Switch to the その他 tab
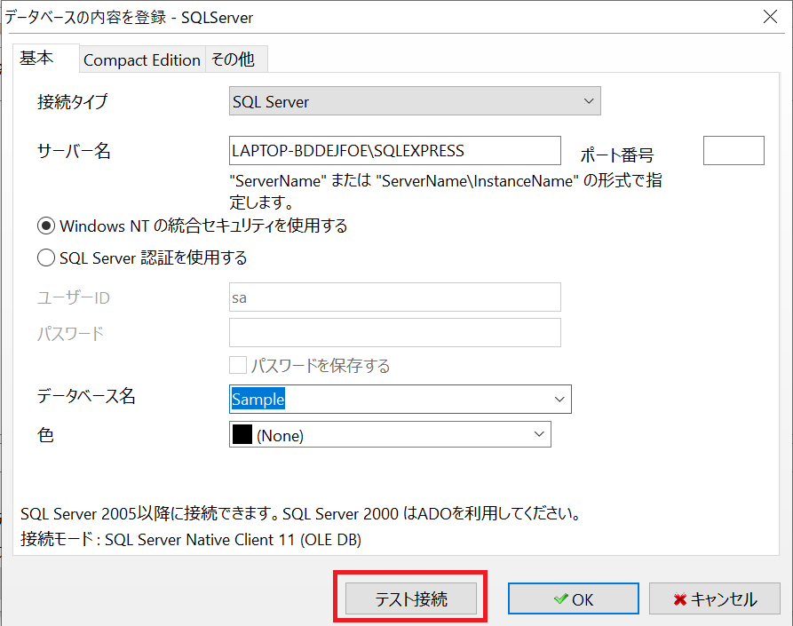This screenshot has height=626, width=793. point(235,59)
